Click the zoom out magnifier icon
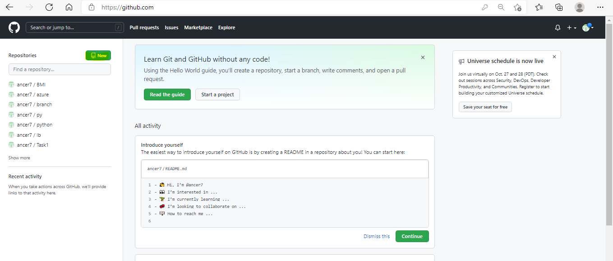Viewport: 613px width, 261px height. coord(501,7)
